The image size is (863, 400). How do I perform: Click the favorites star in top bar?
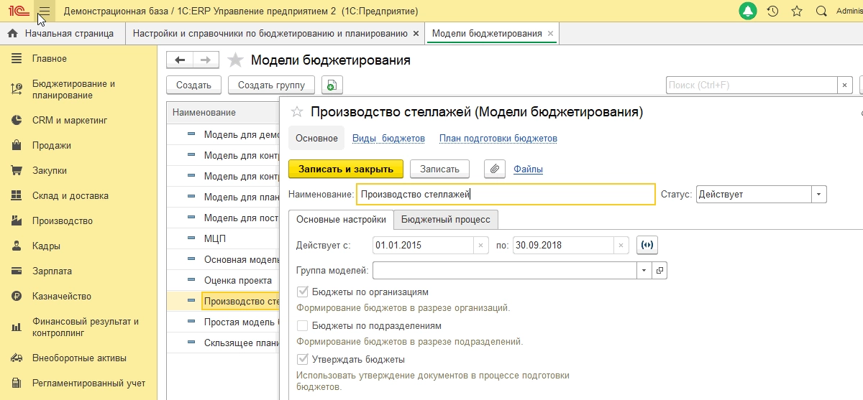click(x=796, y=11)
